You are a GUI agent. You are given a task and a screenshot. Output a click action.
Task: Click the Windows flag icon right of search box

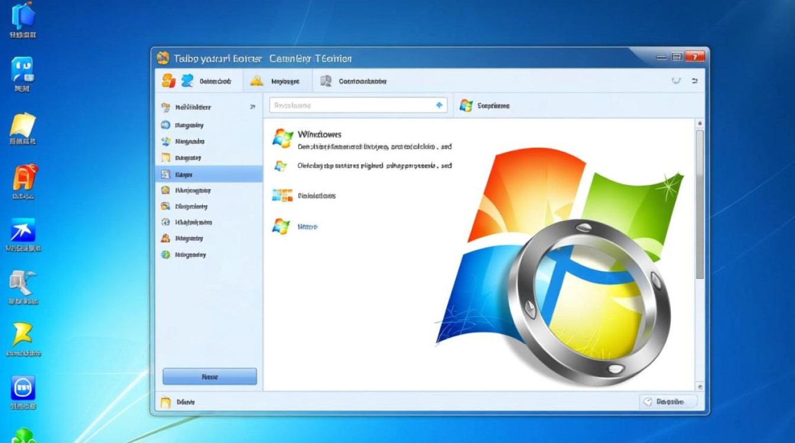click(x=466, y=106)
